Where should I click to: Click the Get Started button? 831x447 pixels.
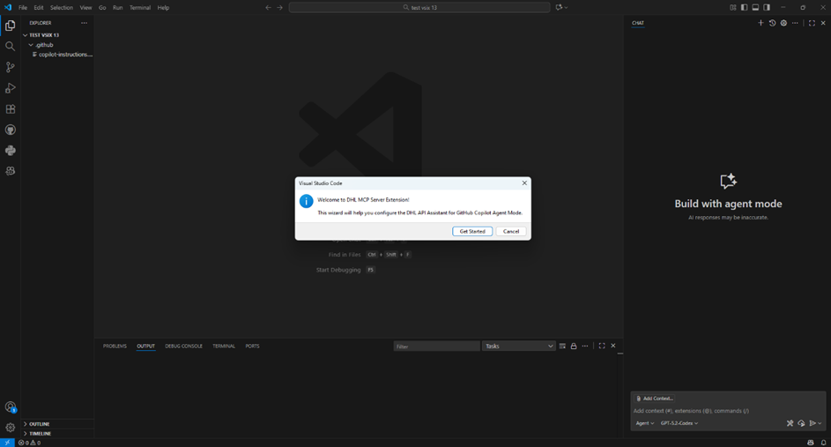(472, 231)
